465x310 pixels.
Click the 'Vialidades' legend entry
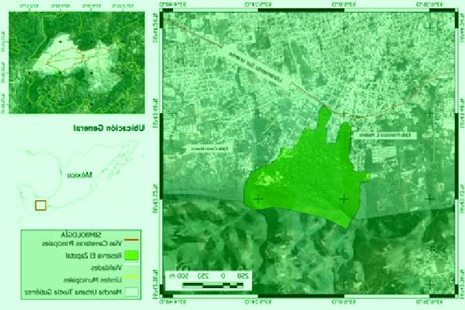[x=107, y=267]
